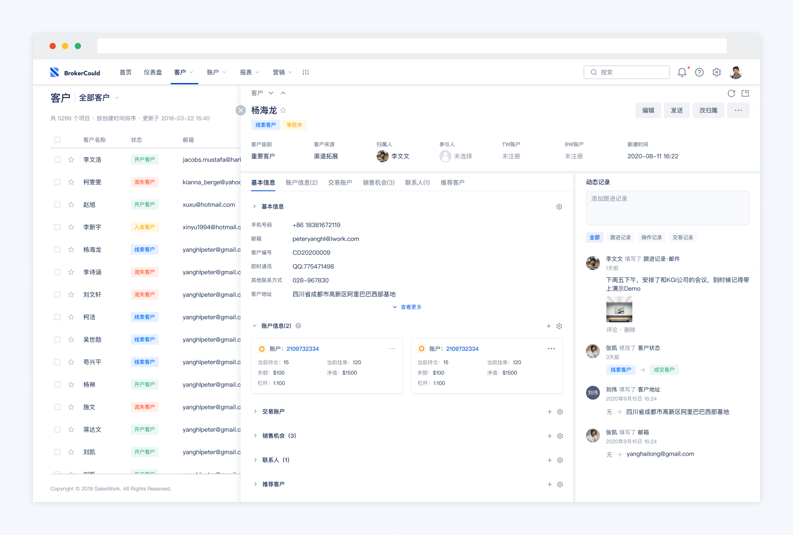The width and height of the screenshot is (793, 535).
Task: Check the box for 刘凯
Action: (57, 452)
